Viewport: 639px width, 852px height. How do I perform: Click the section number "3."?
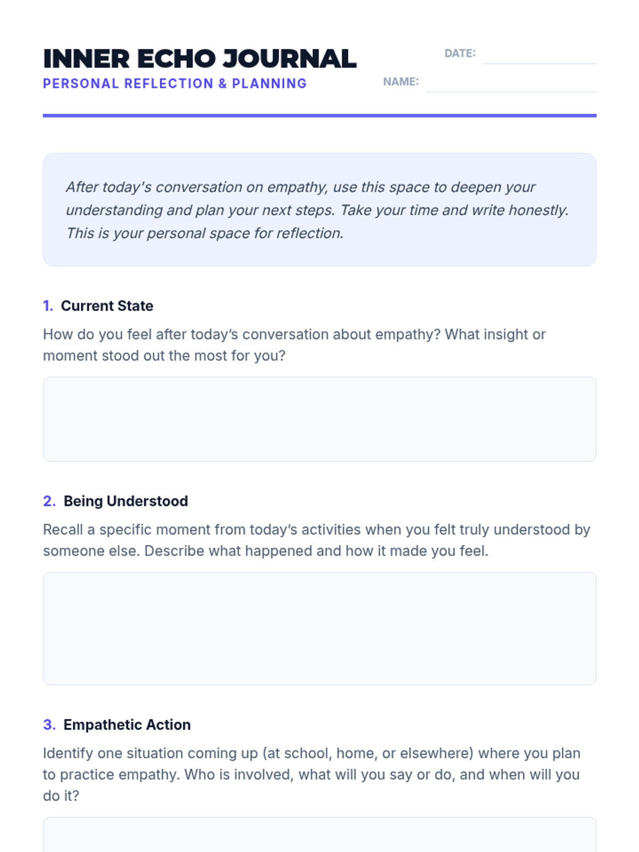(x=49, y=725)
